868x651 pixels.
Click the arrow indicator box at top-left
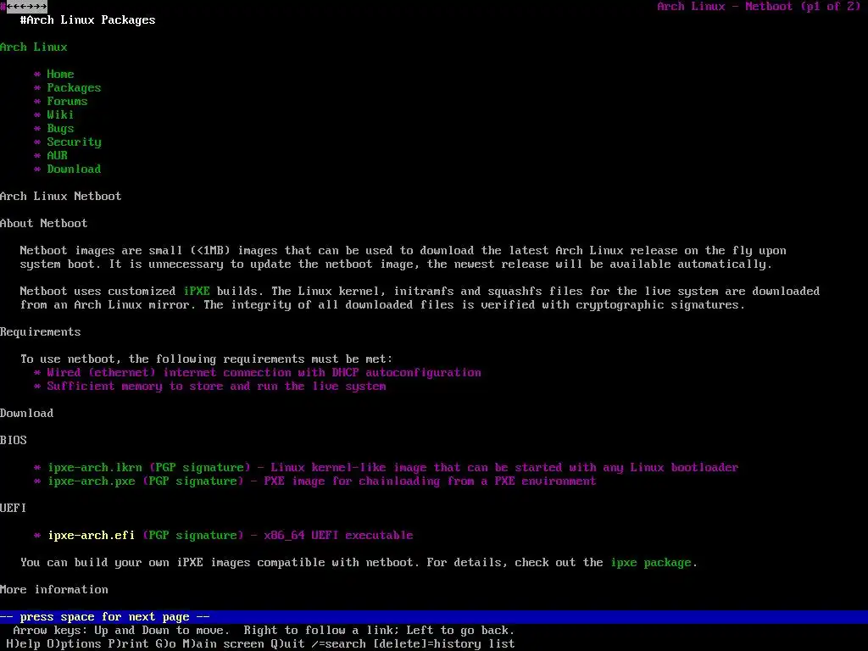tap(27, 7)
